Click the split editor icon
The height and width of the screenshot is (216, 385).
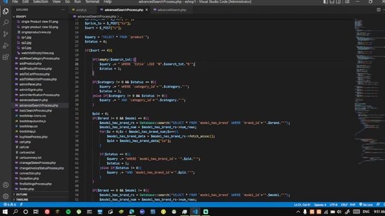coord(378,10)
